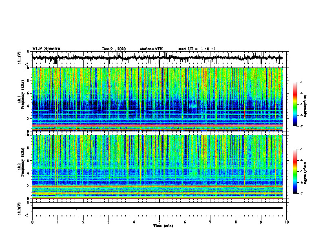Click the "station= ATH" header label
Screen dimensions: 323x249
pyautogui.click(x=151, y=49)
